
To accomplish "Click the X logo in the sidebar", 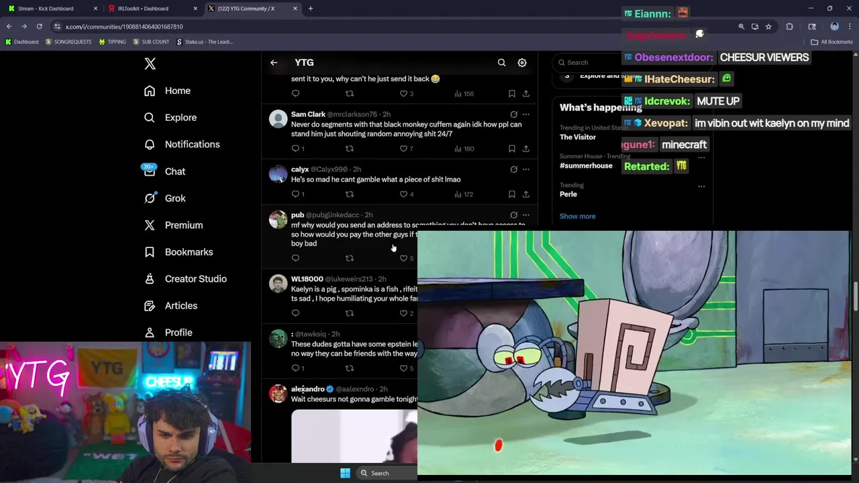I will 150,64.
